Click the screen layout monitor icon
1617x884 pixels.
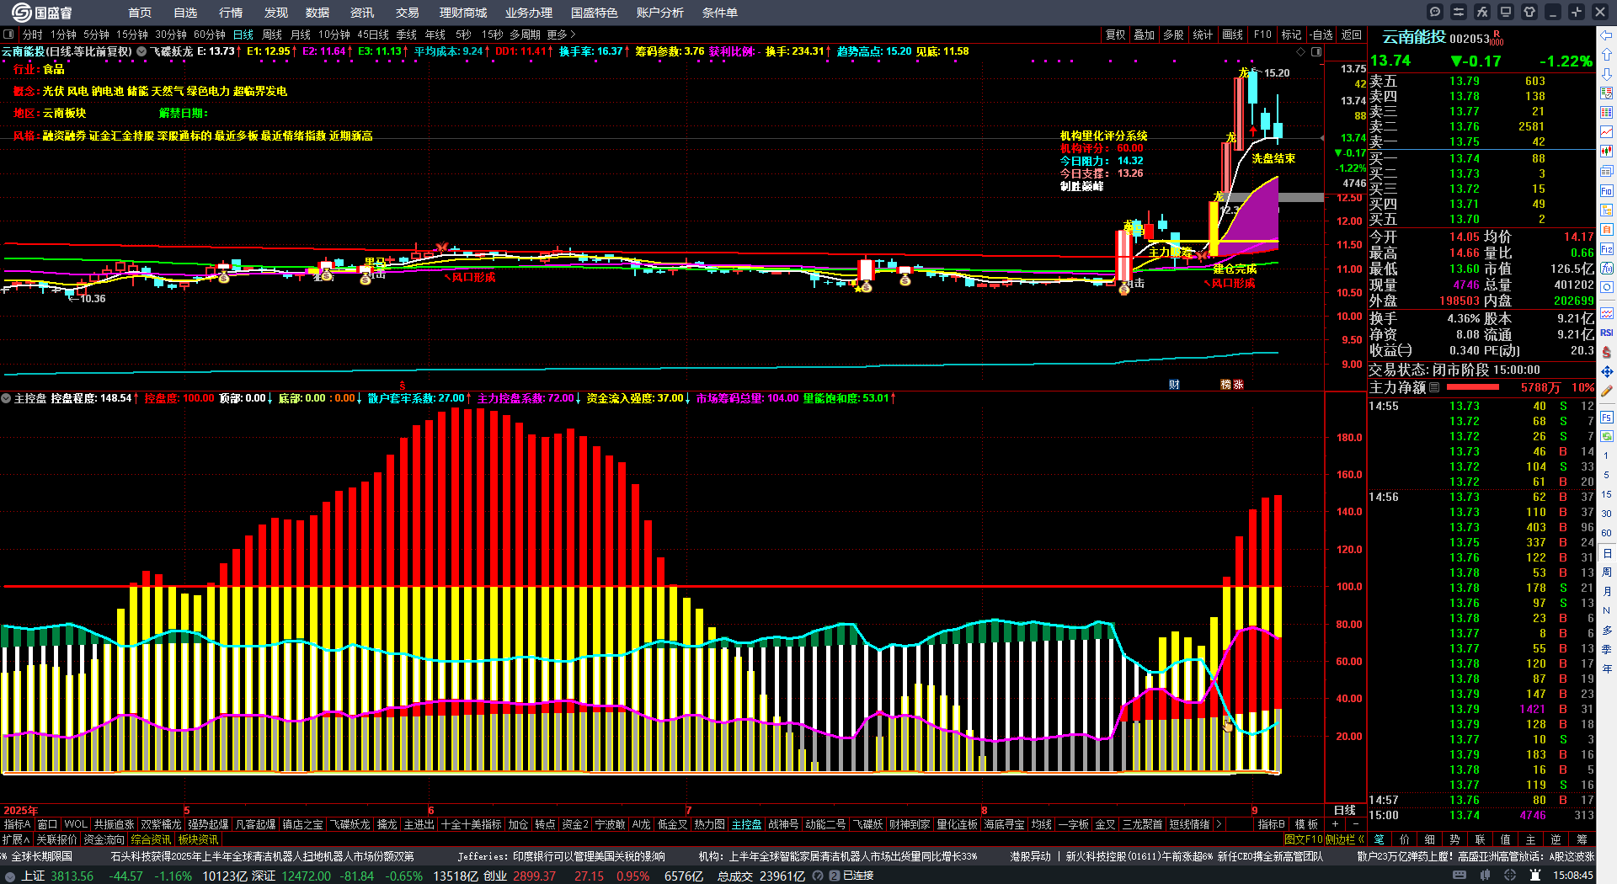tap(1506, 12)
